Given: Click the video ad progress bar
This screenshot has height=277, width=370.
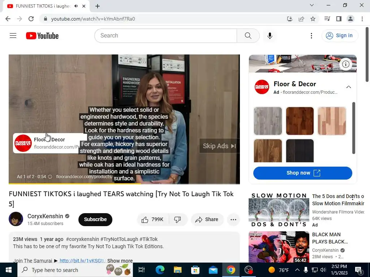Looking at the screenshot, I should click(124, 184).
